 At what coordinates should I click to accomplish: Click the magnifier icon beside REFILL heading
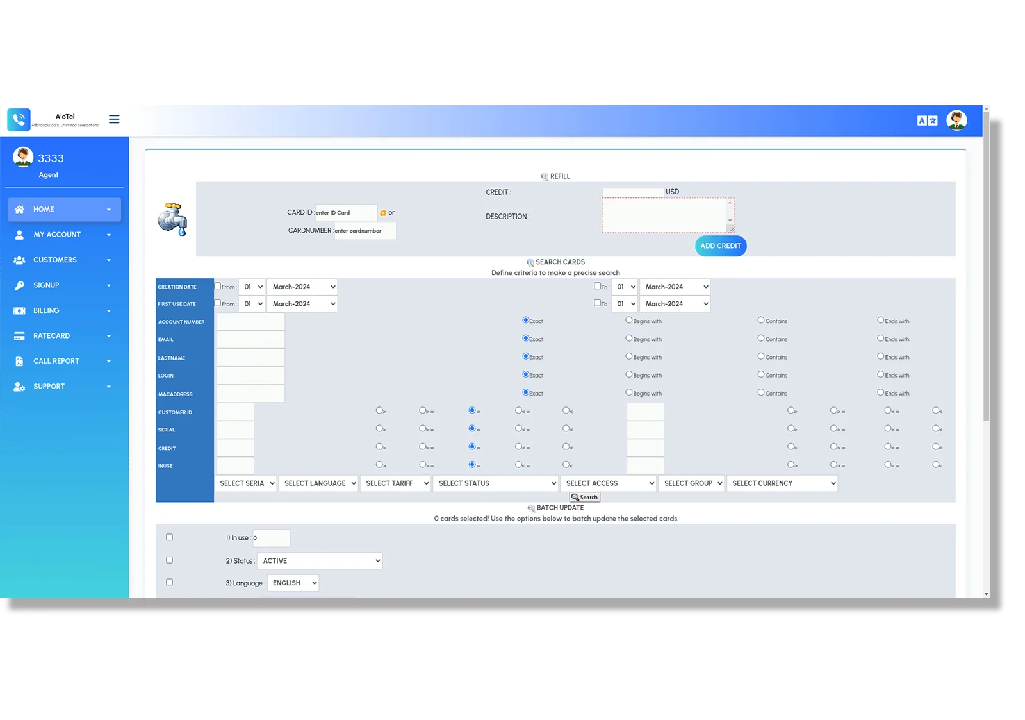545,177
